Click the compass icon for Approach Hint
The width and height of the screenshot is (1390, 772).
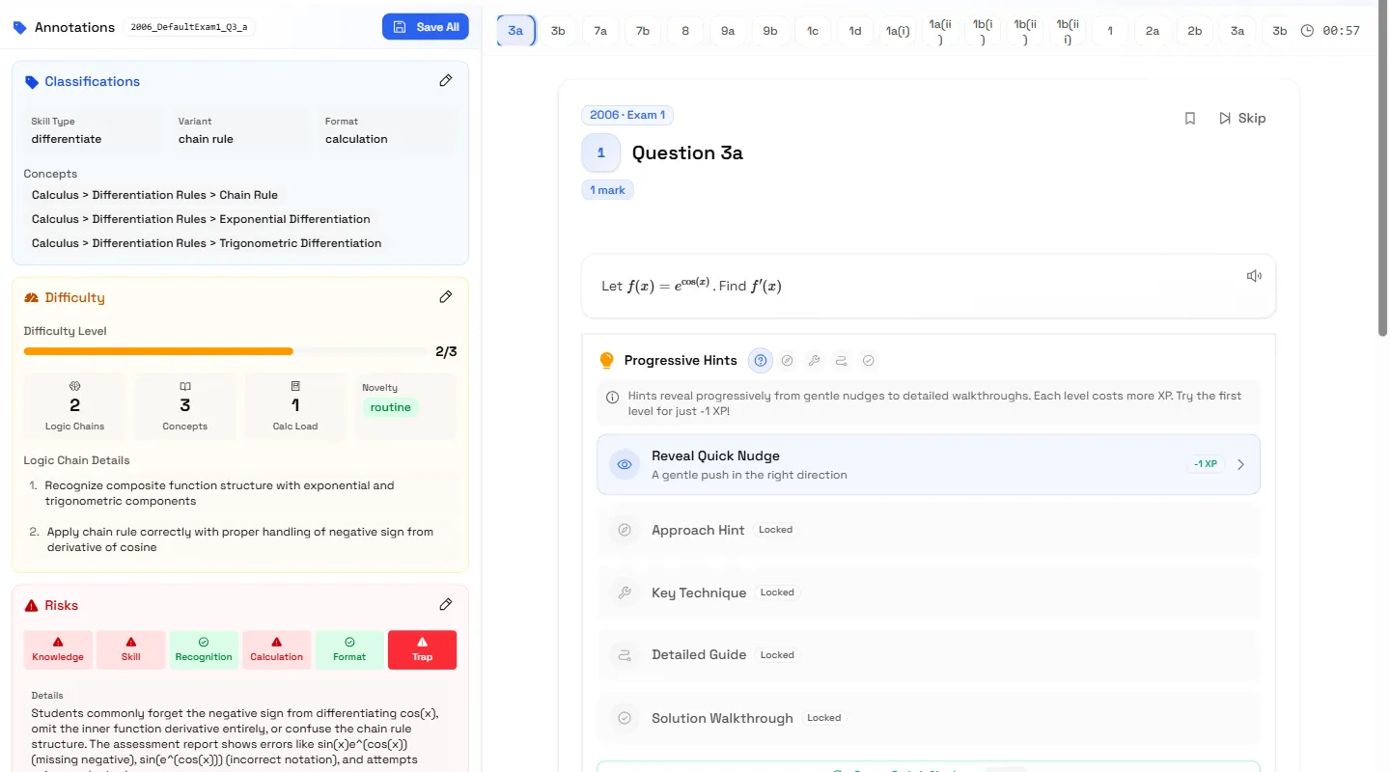(787, 360)
